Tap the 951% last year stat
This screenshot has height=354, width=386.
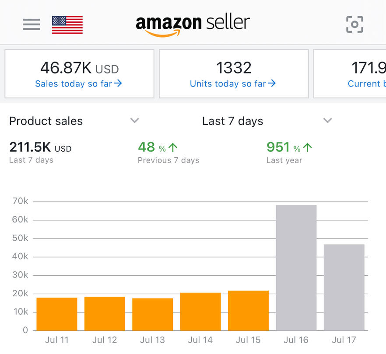[x=289, y=152]
